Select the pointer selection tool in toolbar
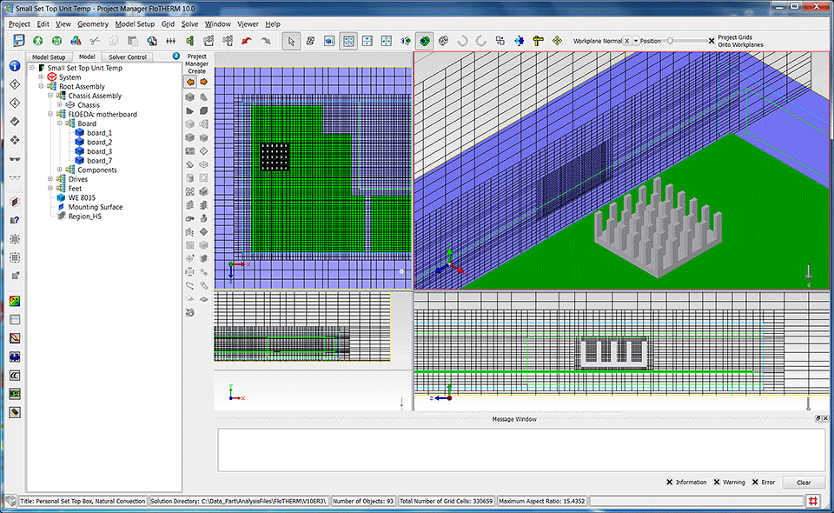 point(292,41)
